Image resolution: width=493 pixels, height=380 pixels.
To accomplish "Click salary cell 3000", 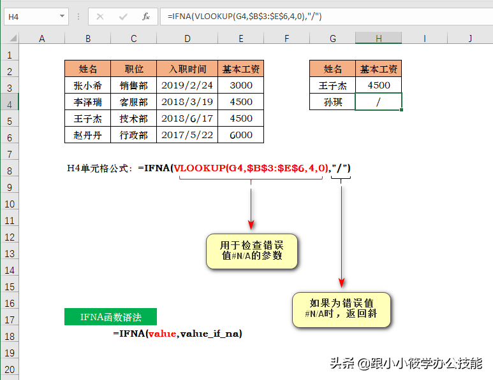I will point(241,85).
